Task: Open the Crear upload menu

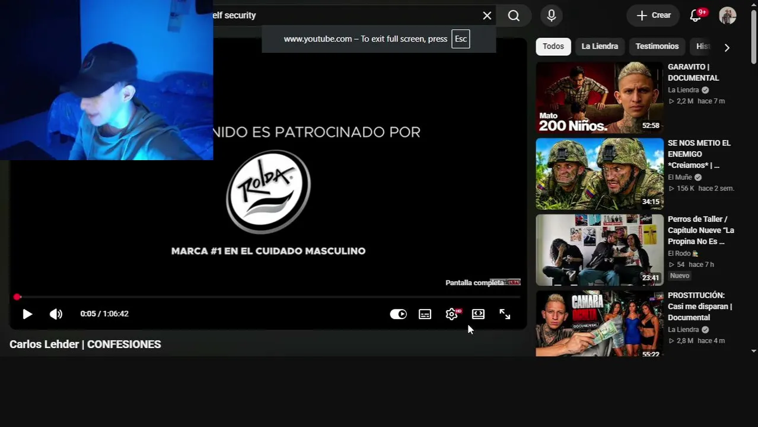Action: click(653, 15)
